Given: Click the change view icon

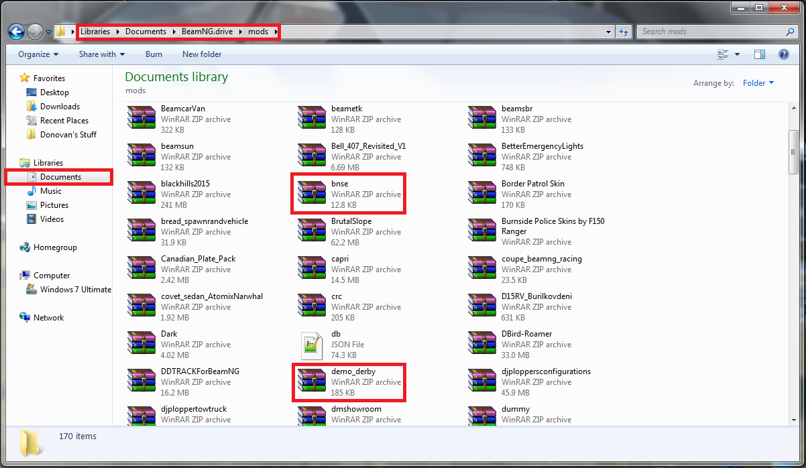Looking at the screenshot, I should coord(723,54).
